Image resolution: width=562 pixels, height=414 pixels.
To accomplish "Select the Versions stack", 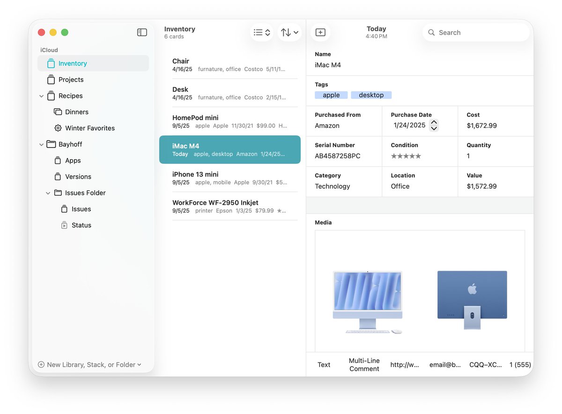I will 93,177.
